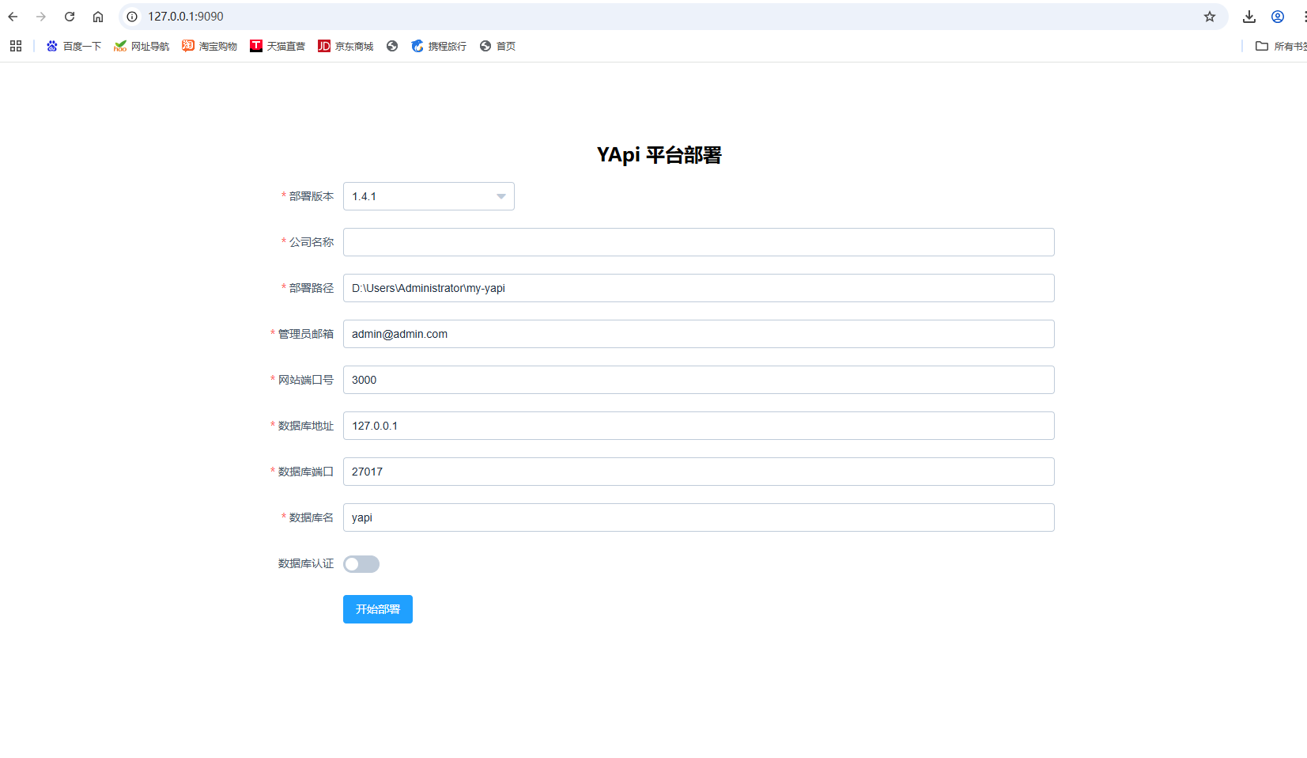Click the YApi 平台部署 heading
The height and width of the screenshot is (758, 1307).
click(x=659, y=155)
